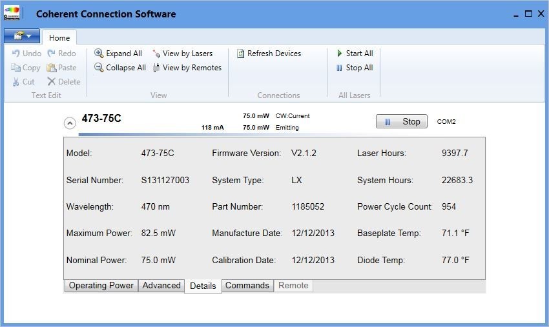
Task: Click the Stop All pause icon
Action: click(x=339, y=68)
